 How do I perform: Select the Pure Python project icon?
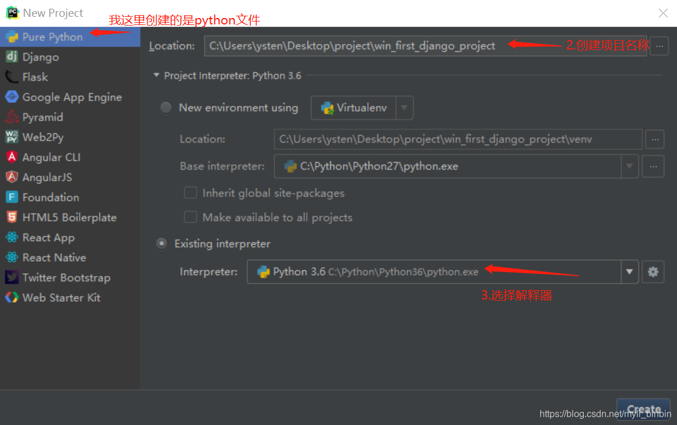pyautogui.click(x=12, y=37)
